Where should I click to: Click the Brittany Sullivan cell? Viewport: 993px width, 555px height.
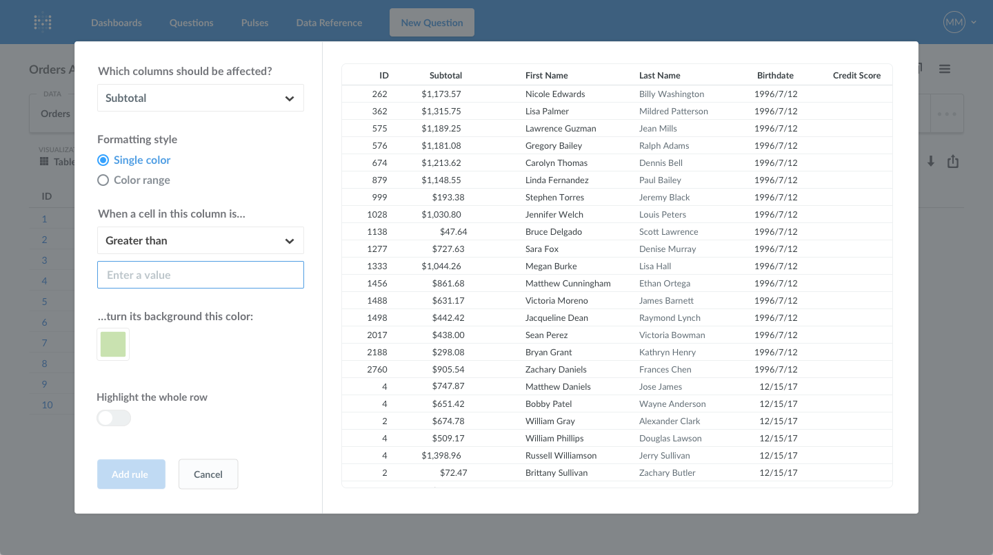556,472
